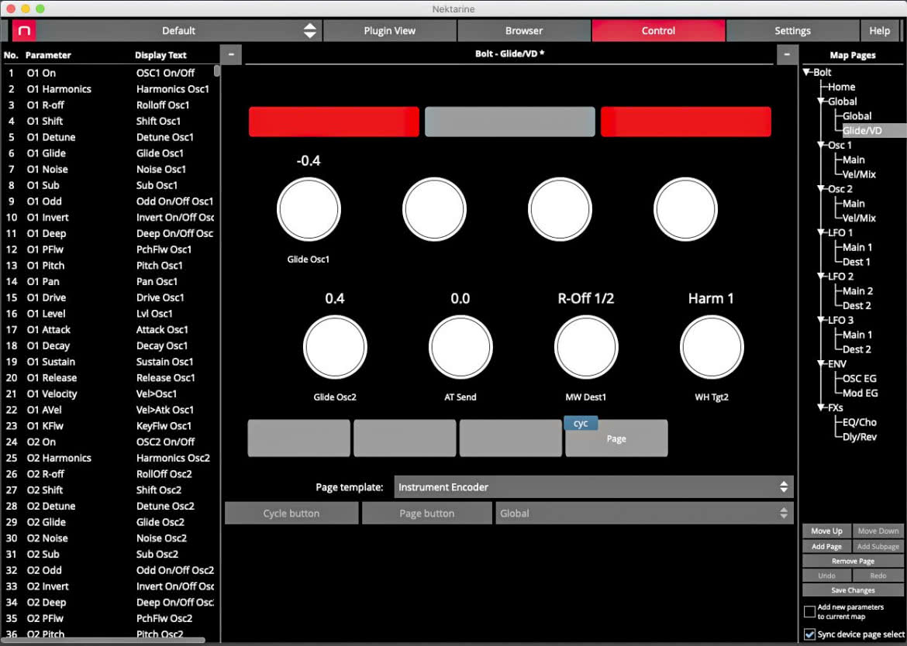Uncheck Sync device page select
This screenshot has width=907, height=646.
pos(810,634)
